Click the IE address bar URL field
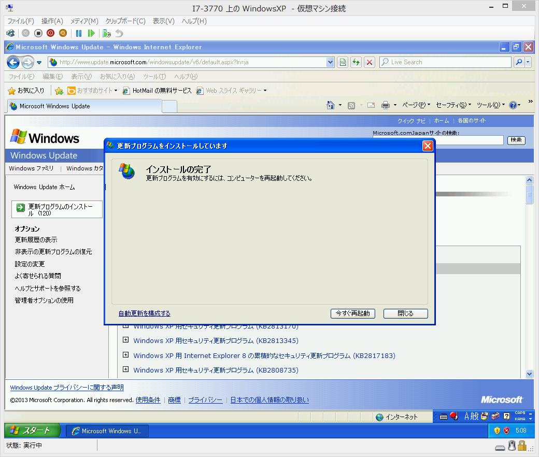 pos(191,62)
